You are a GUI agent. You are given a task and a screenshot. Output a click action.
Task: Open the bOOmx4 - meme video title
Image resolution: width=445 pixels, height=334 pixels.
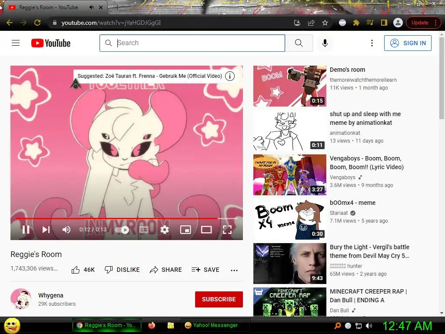click(x=352, y=203)
